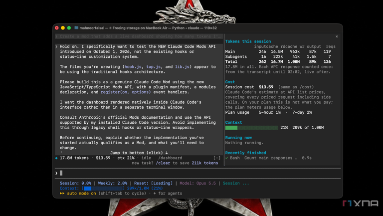
Task: Click the window title 'Freeing storage on MacBook Air'
Action: click(x=140, y=28)
